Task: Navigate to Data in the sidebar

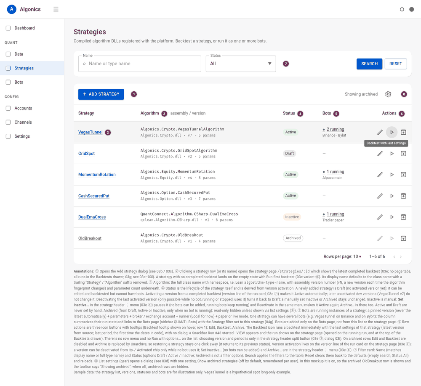Action: pos(32,54)
